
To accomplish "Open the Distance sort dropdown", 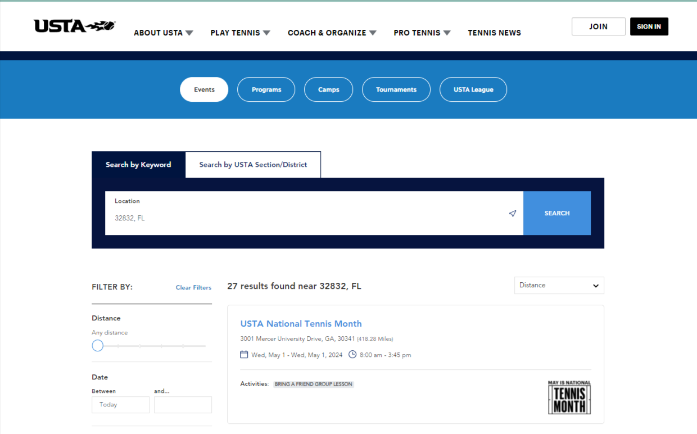I will [559, 285].
